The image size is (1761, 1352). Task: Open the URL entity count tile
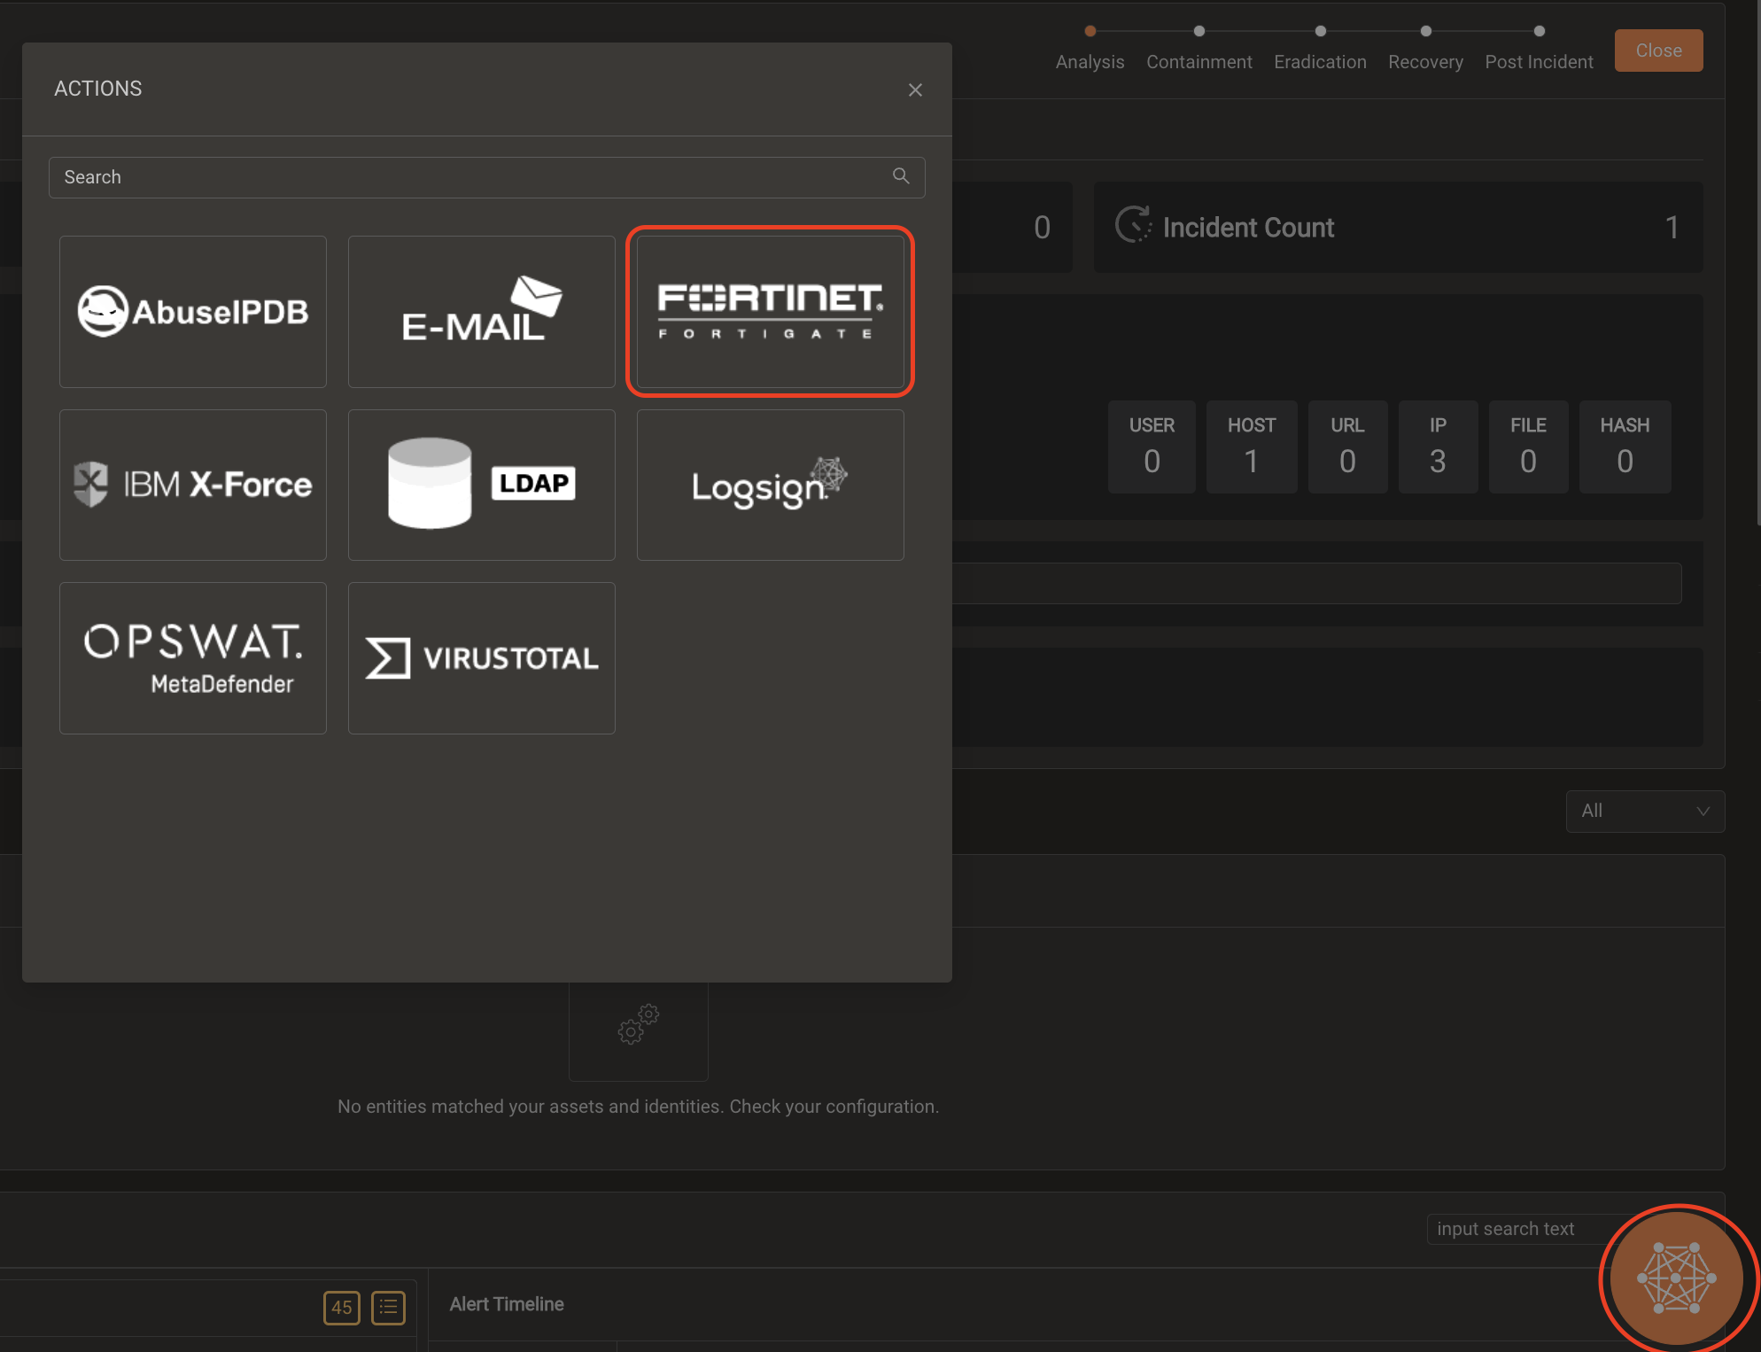[1347, 447]
